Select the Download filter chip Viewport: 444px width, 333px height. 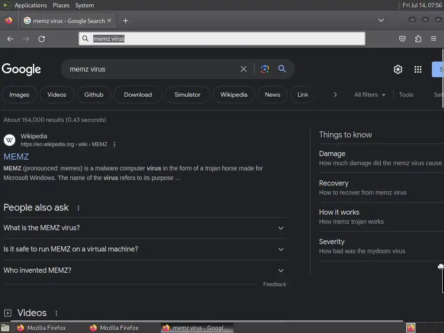pos(138,95)
